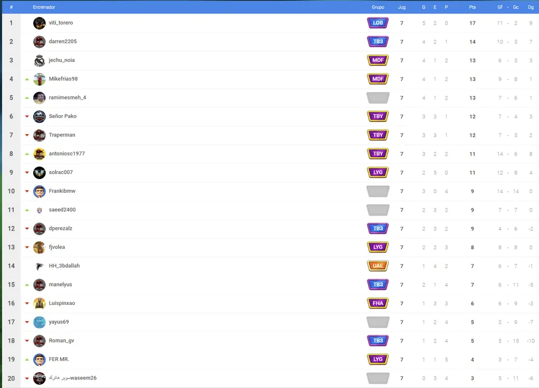Click darren2205's avatar icon
539x388 pixels.
[39, 42]
